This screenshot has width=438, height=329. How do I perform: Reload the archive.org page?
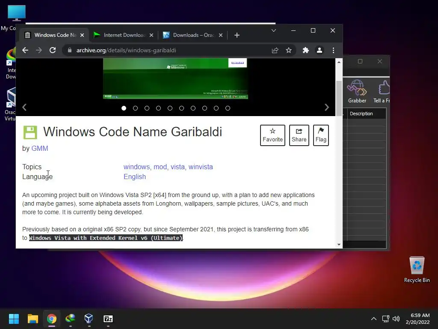[x=53, y=51]
